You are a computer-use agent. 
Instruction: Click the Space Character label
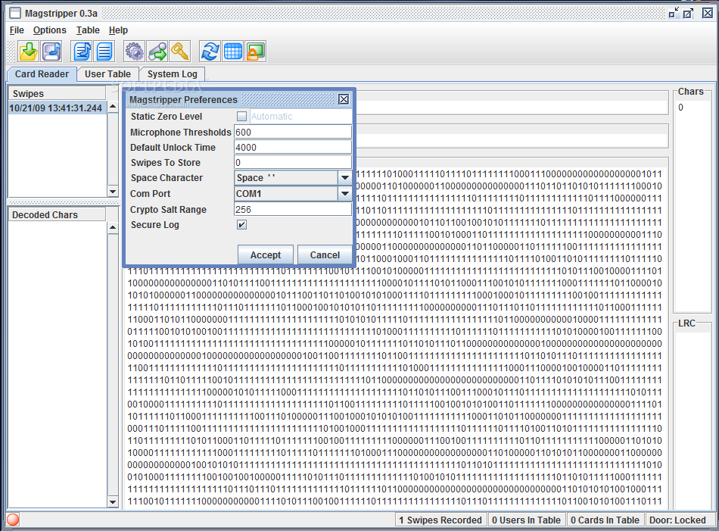[x=167, y=178]
